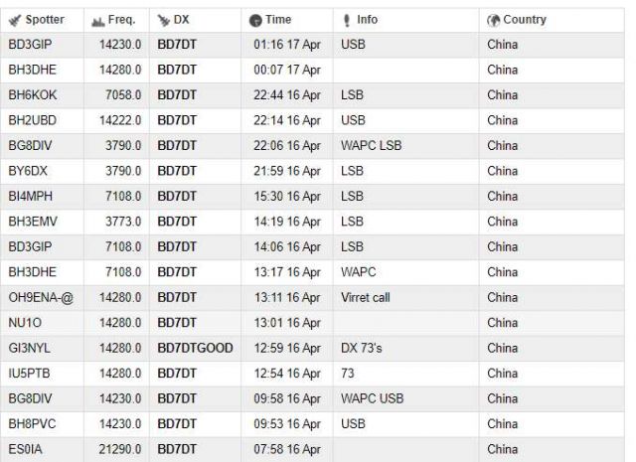This screenshot has width=636, height=462.
Task: Select spotter IU5PTB
Action: point(27,374)
